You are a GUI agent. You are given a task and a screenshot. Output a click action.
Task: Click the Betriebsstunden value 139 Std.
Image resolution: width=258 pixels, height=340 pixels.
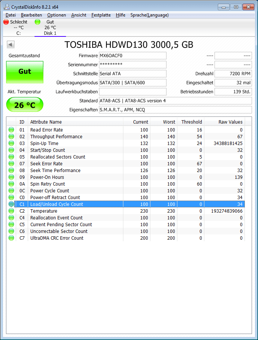[233, 92]
